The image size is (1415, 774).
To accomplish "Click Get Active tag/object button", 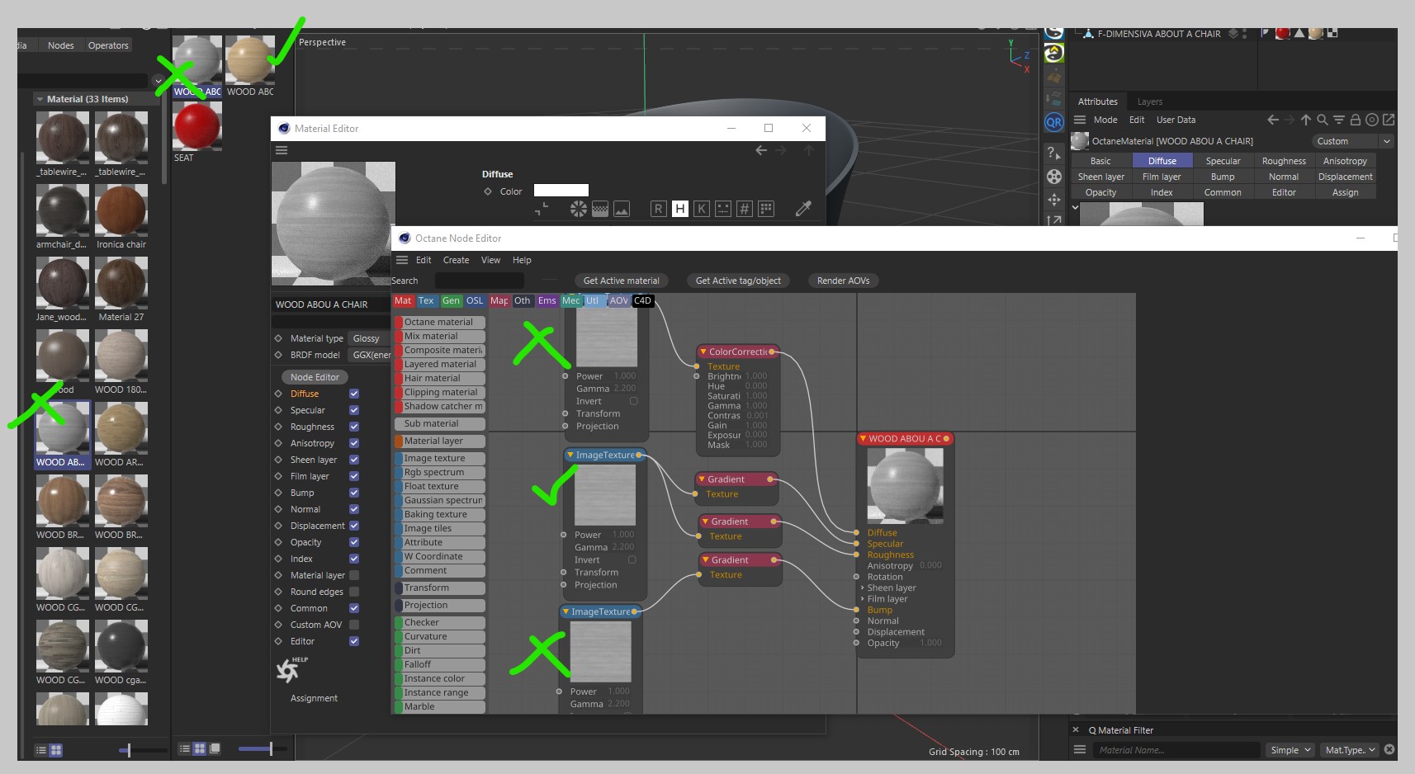I will coord(738,281).
